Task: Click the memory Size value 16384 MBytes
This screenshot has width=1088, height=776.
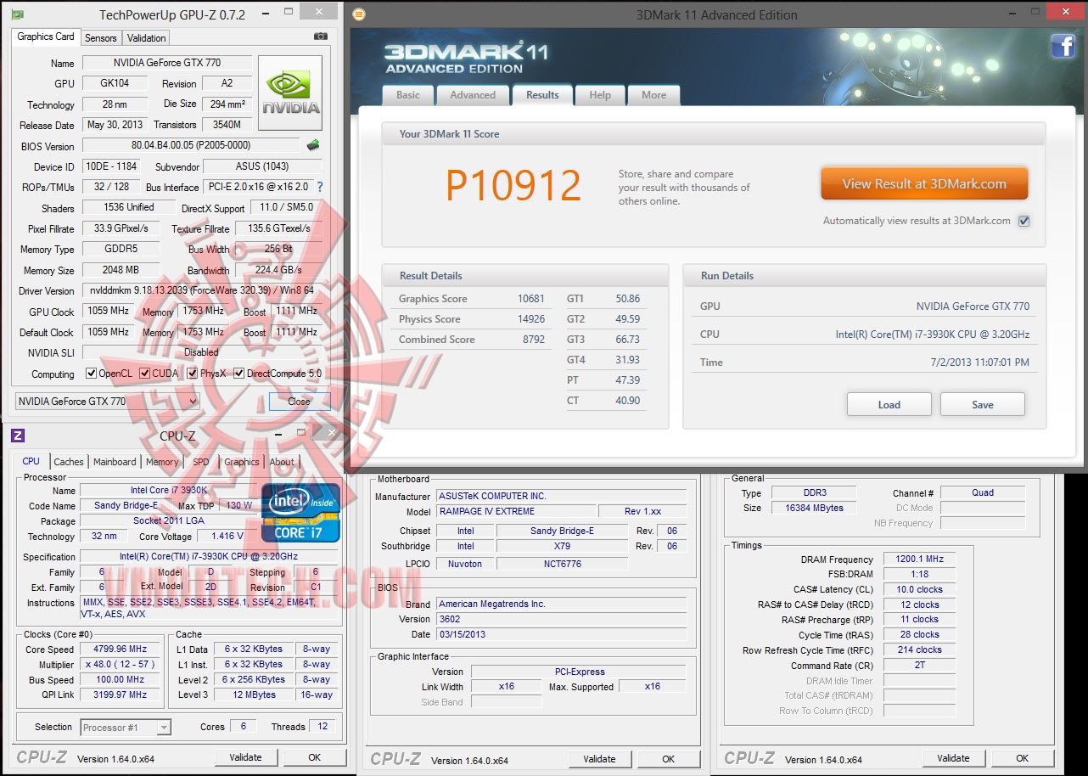Action: tap(814, 508)
